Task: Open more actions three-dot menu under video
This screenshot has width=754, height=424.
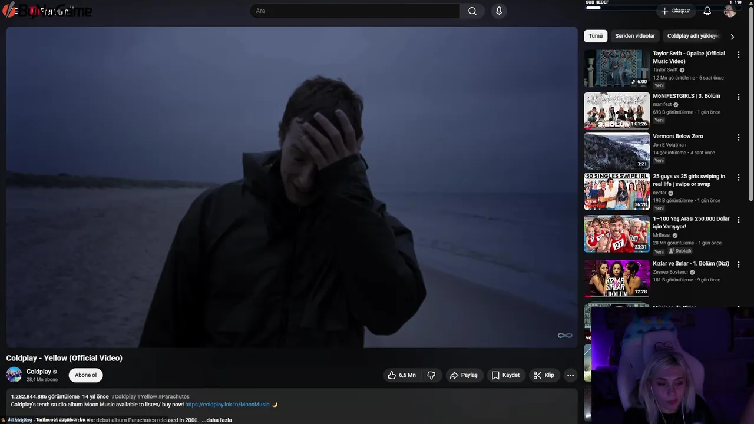Action: tap(570, 375)
